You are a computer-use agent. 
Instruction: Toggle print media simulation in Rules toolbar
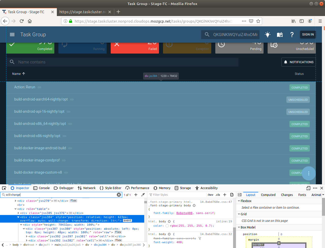click(x=232, y=194)
